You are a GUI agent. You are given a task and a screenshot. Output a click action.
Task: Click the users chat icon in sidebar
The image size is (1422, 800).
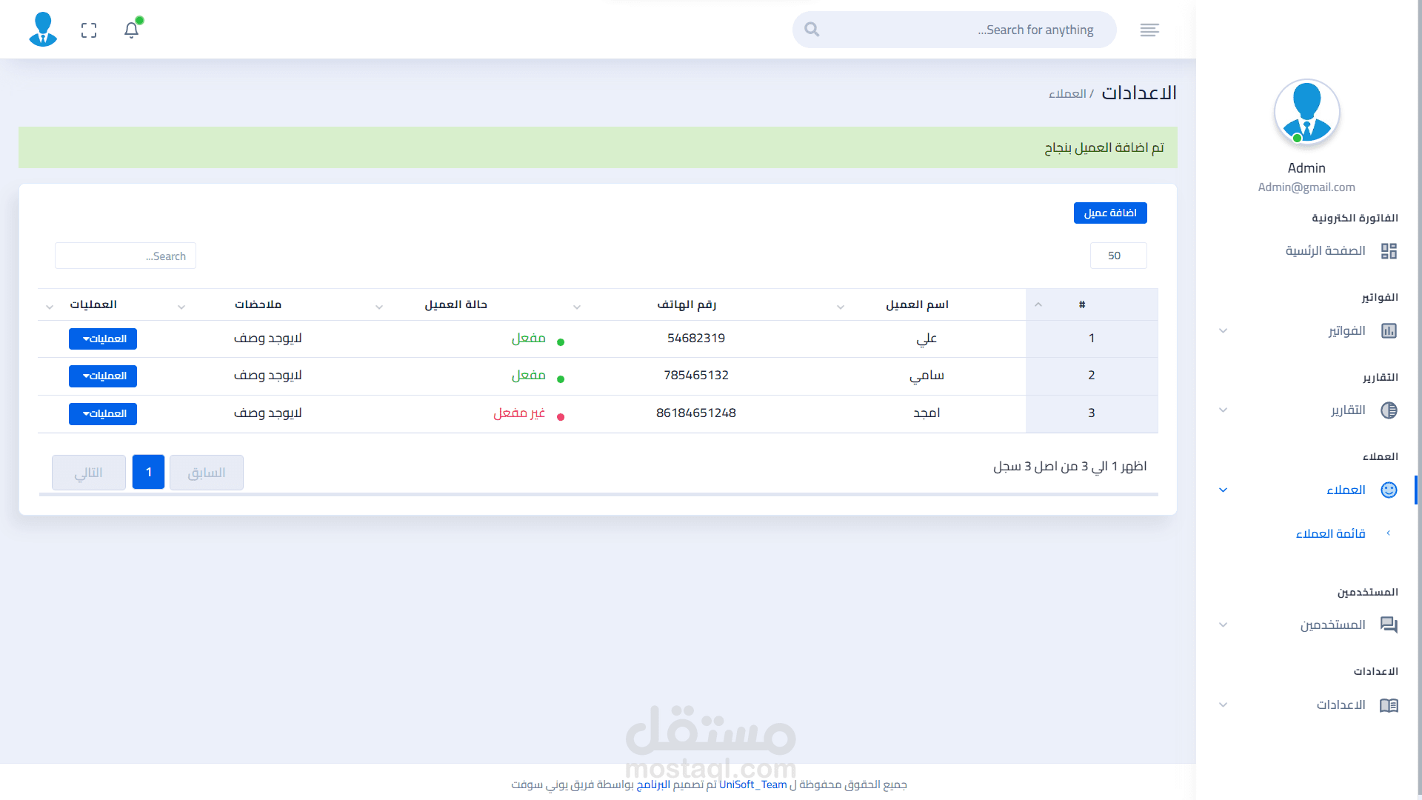[1389, 625]
